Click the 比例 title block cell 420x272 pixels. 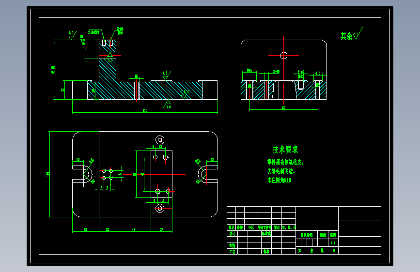coord(333,235)
